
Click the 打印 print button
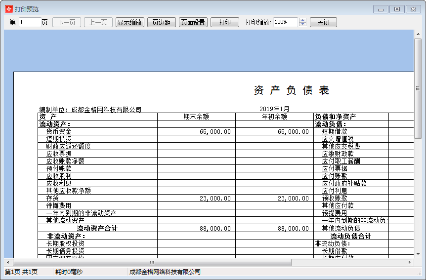(224, 22)
